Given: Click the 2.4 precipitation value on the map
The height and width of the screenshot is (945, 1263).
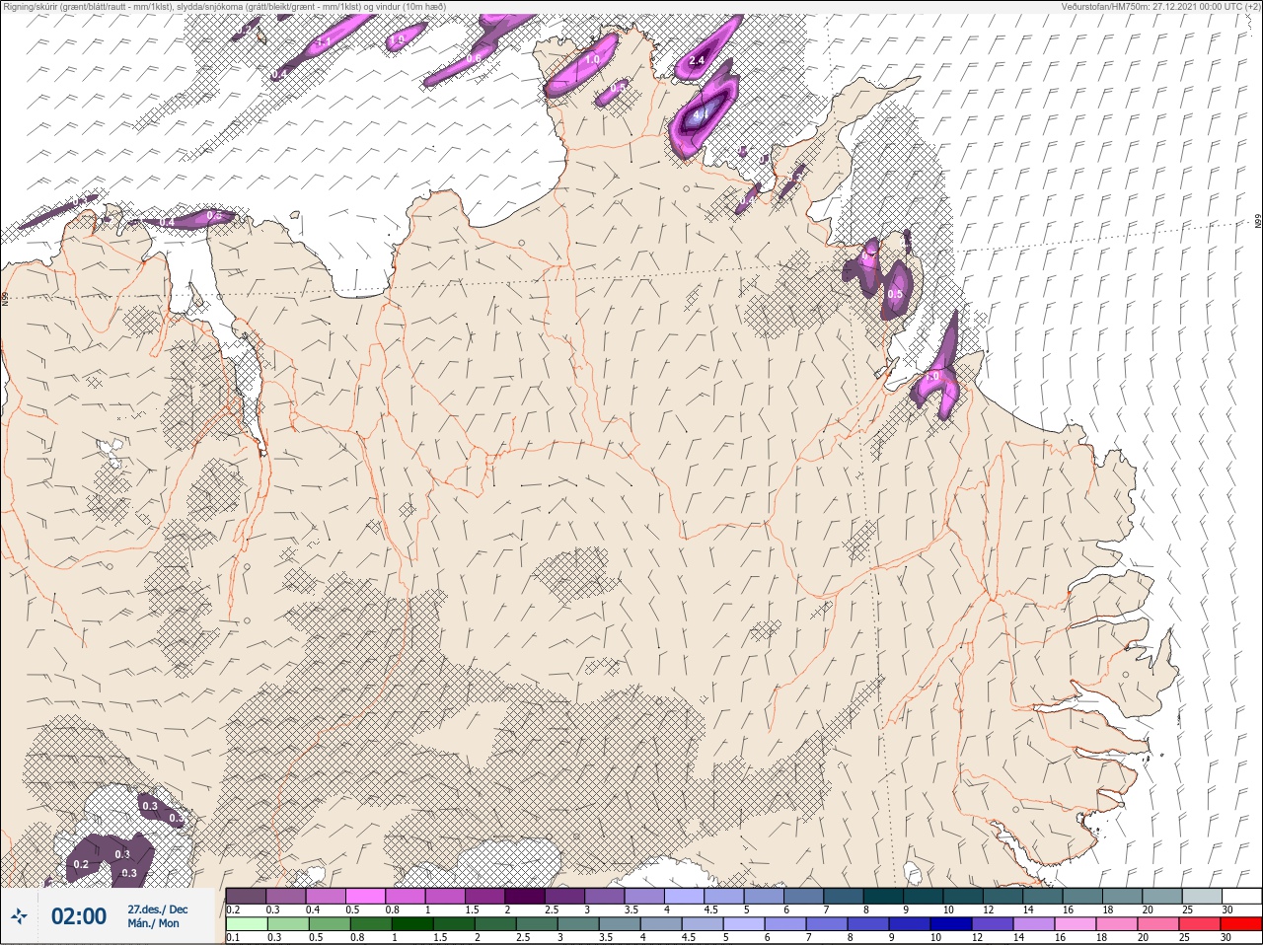Looking at the screenshot, I should [x=697, y=61].
